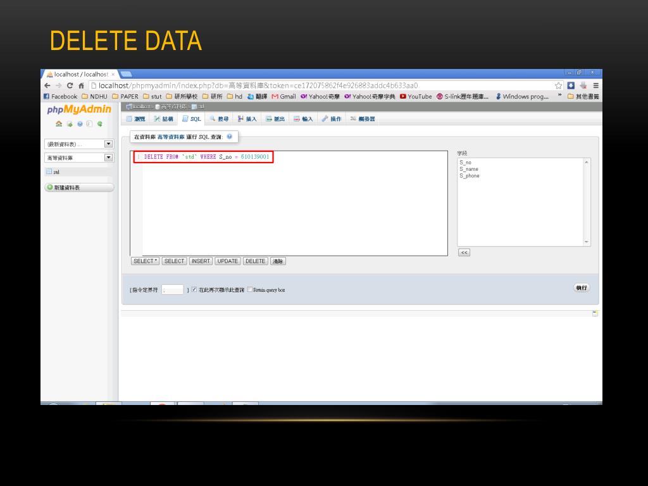Open the NDHU bookmark folder
The height and width of the screenshot is (486, 648).
(x=95, y=96)
